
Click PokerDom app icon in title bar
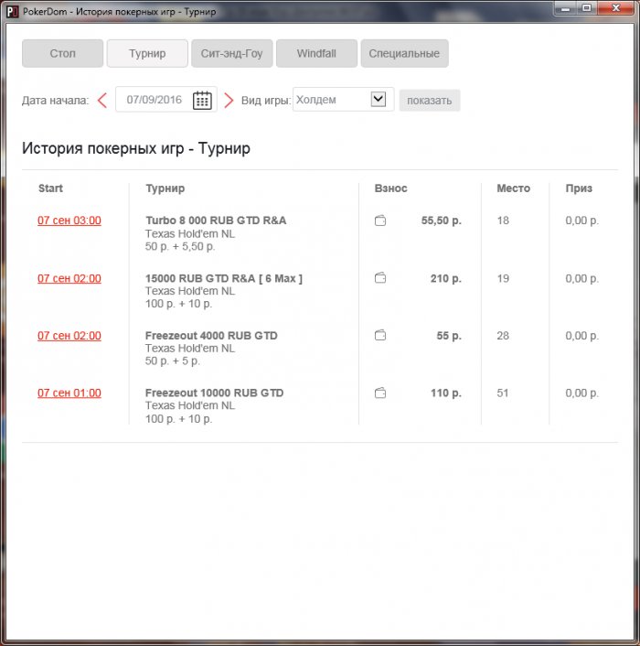click(x=13, y=12)
